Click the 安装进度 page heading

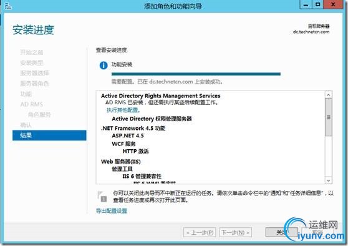click(x=33, y=30)
